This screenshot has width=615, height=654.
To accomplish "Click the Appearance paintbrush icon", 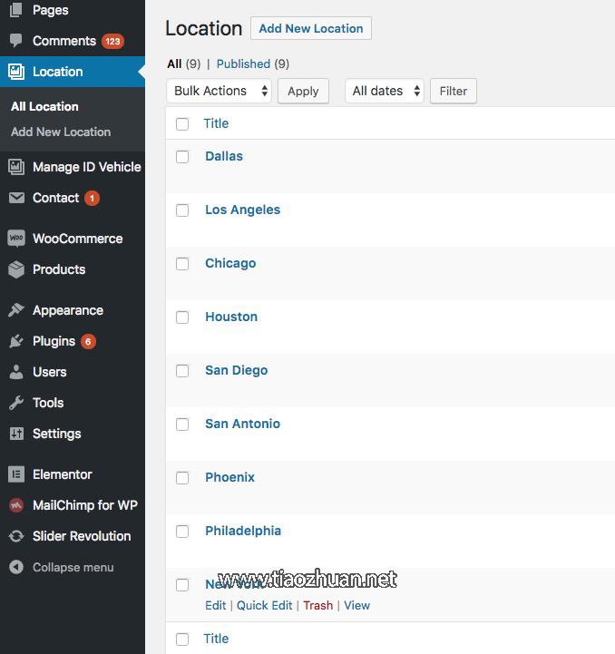I will [16, 310].
